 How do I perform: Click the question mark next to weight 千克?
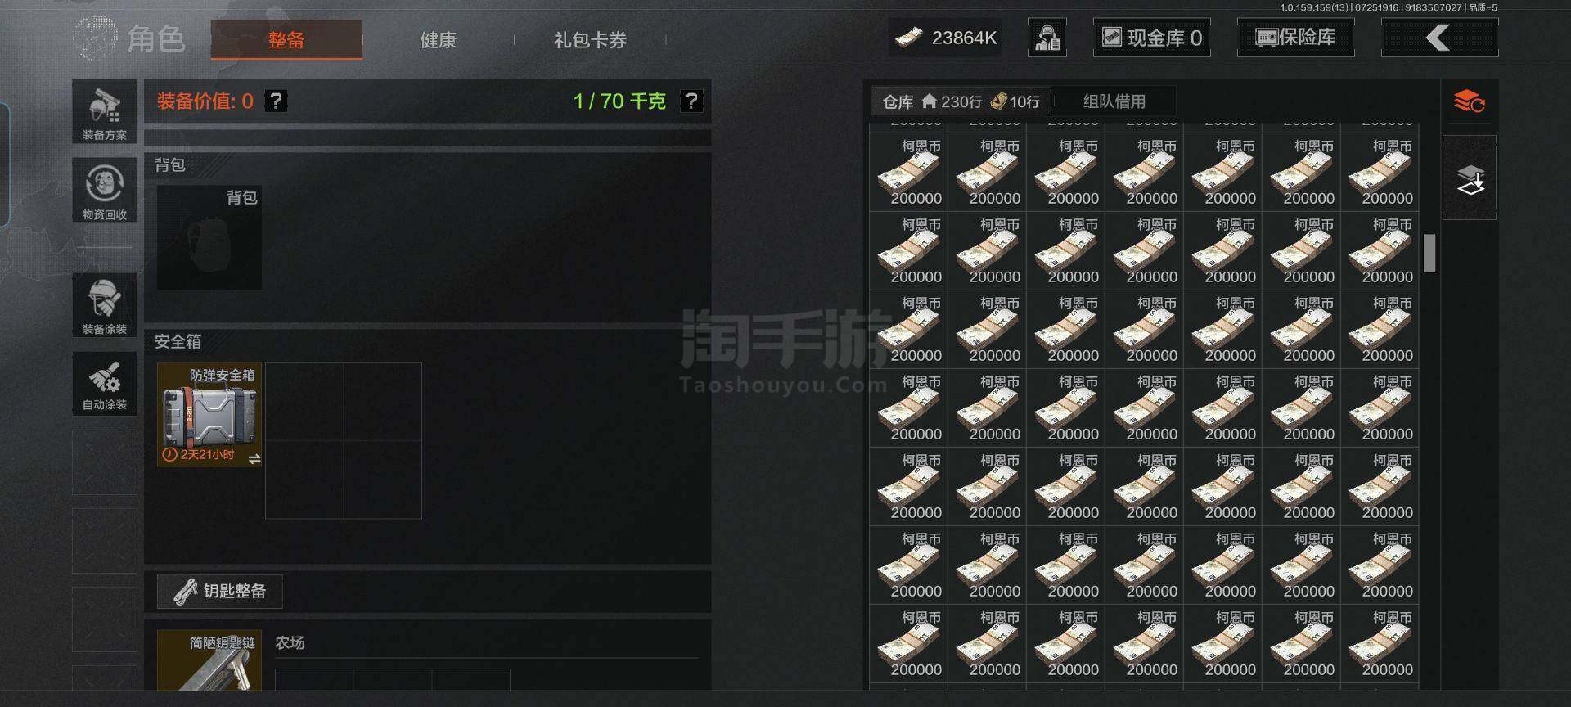(x=691, y=101)
